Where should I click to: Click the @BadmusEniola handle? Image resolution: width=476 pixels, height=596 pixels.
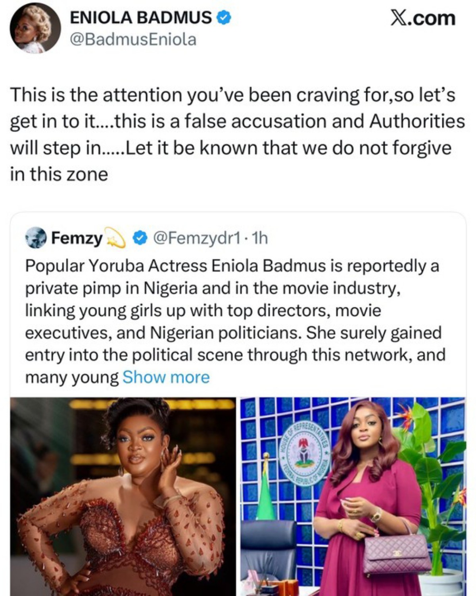coord(133,40)
